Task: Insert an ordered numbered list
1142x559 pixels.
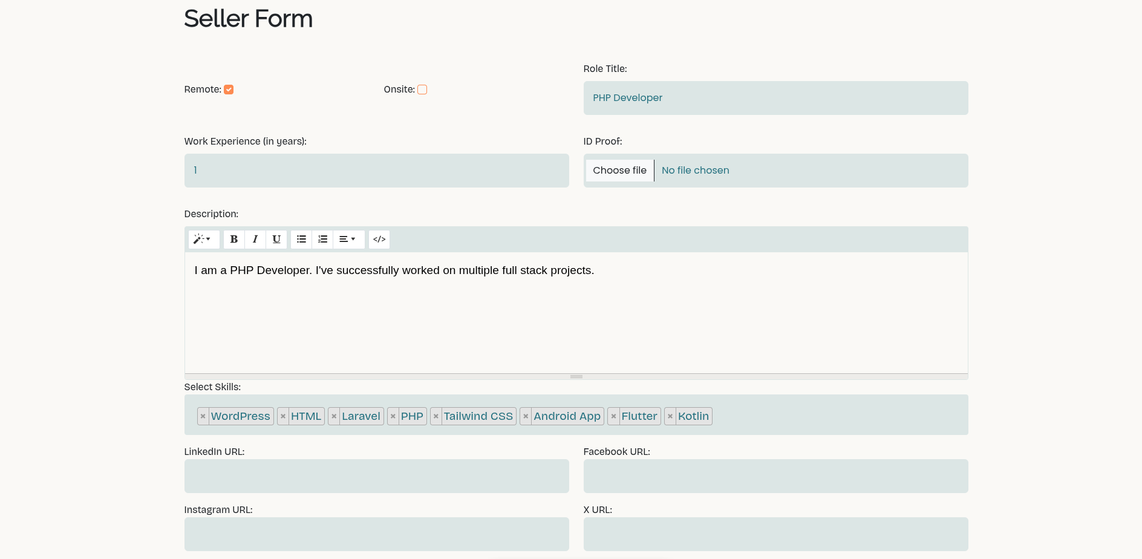Action: 322,239
